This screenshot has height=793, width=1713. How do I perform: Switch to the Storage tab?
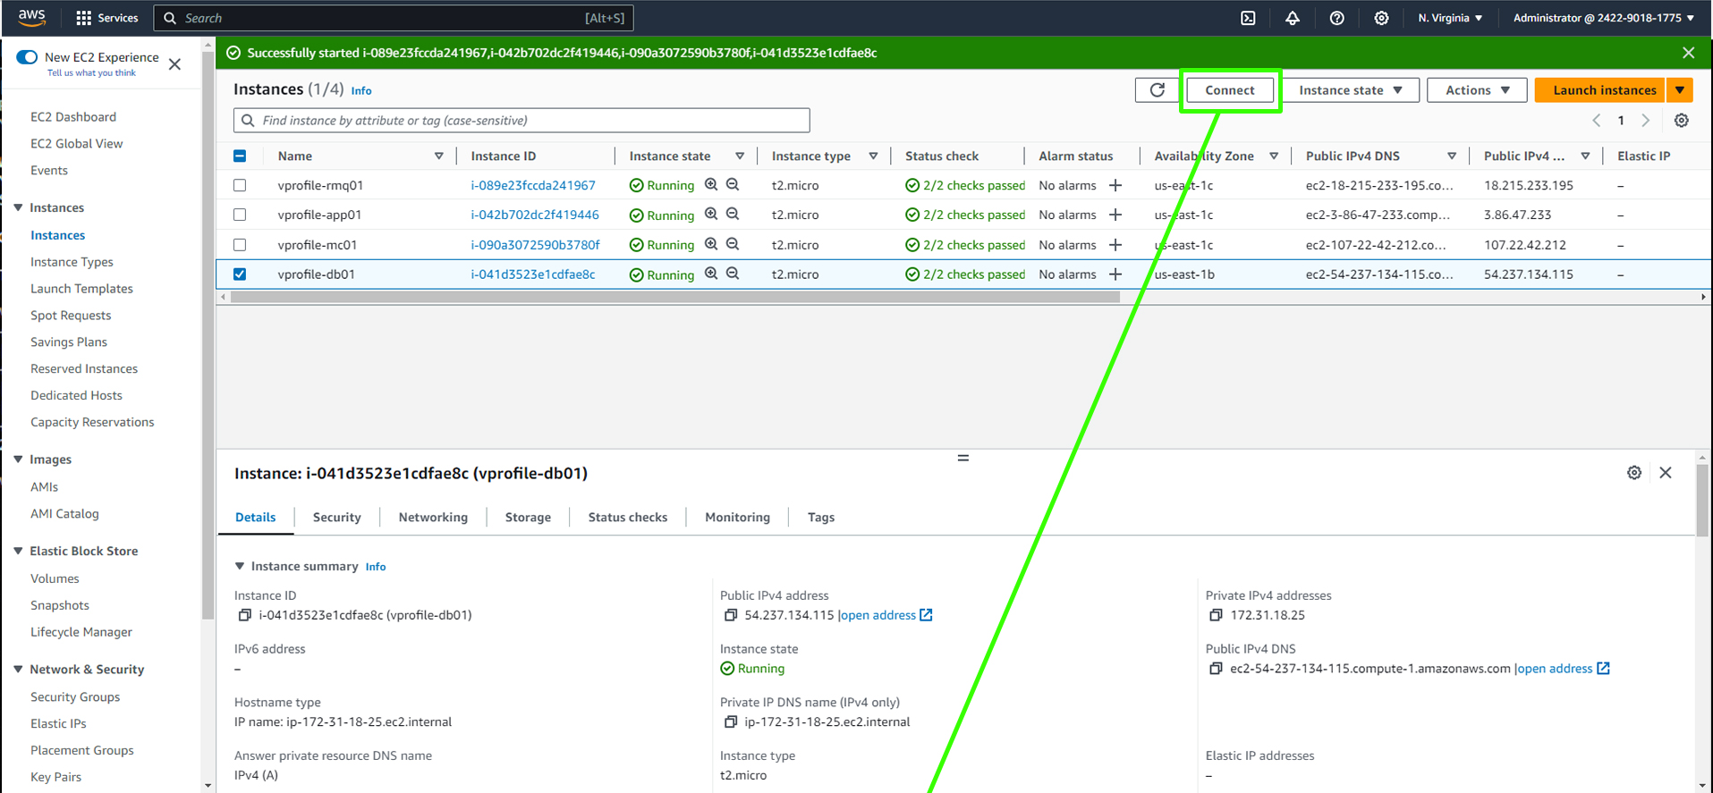(528, 518)
